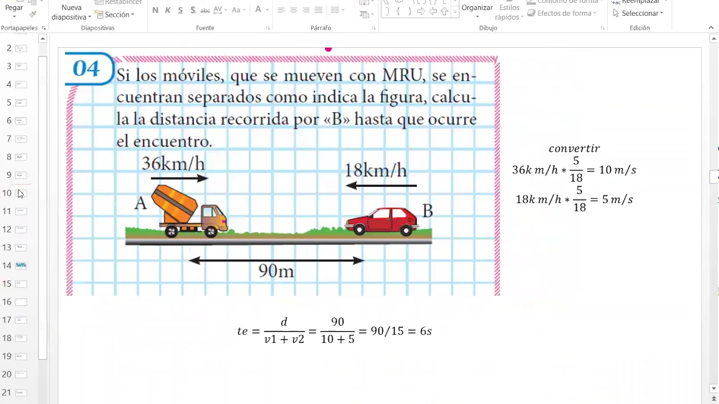Select the right arrow shape
This screenshot has width=719, height=404.
(x=421, y=11)
